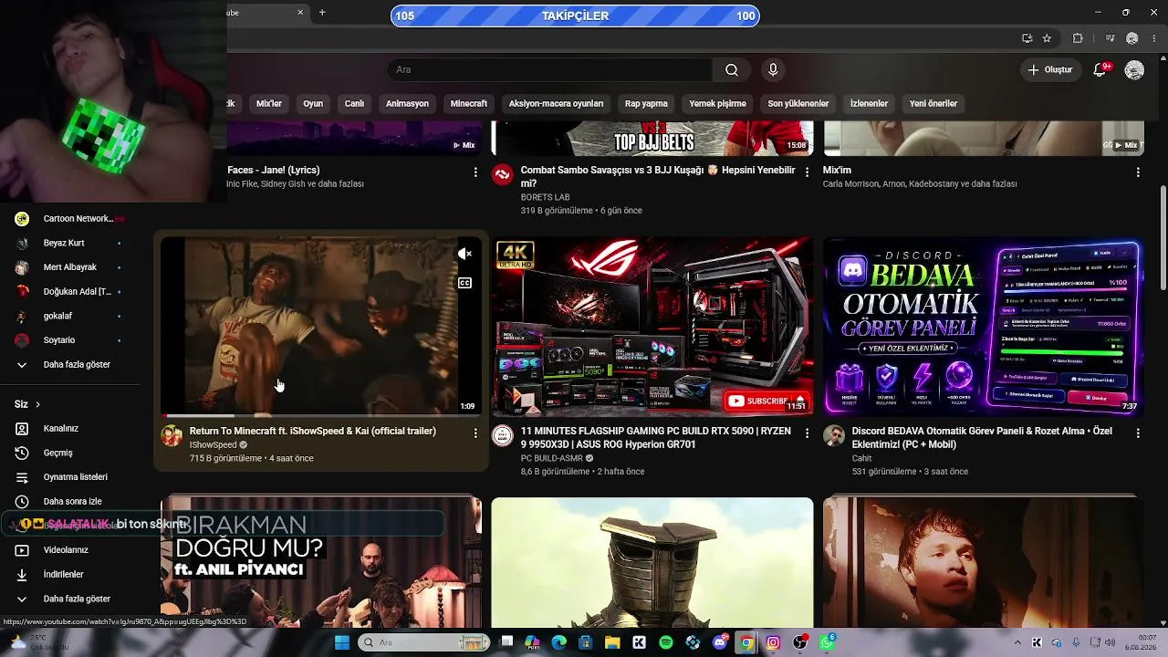Screen dimensions: 1168x657
Task: Open options menu for Combat Sambo video
Action: (807, 172)
